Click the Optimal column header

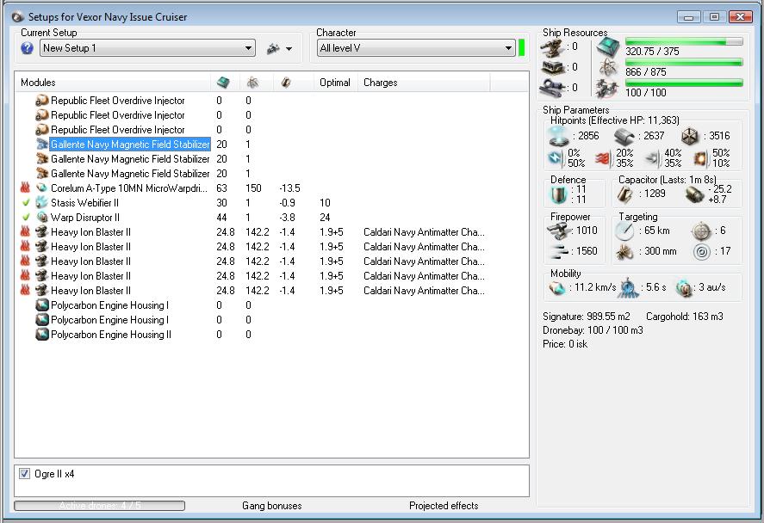pyautogui.click(x=335, y=83)
